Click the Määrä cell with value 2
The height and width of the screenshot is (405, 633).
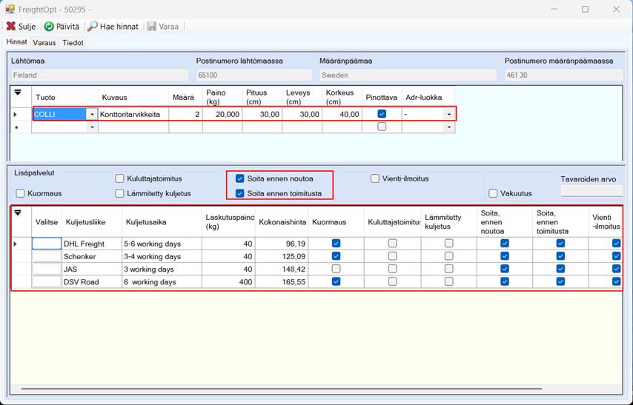186,115
